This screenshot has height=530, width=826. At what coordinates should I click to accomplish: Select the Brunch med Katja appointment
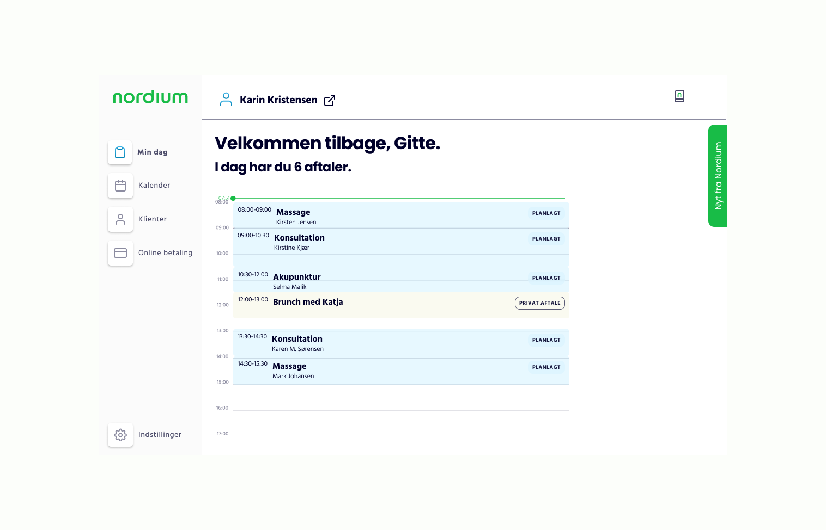point(381,306)
